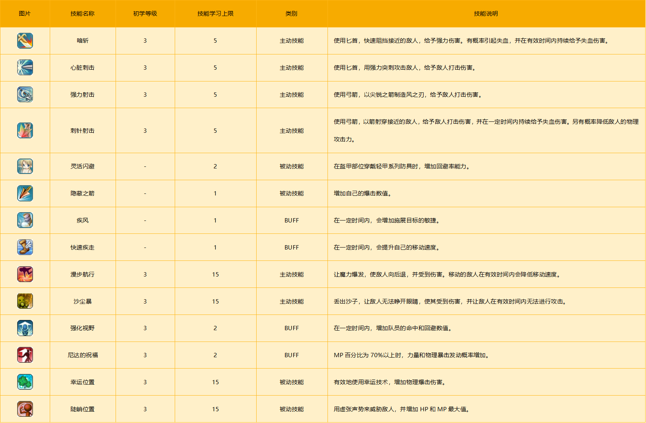Viewport: 646px width, 423px height.
Task: Click the 疾风 skill icon
Action: [25, 221]
